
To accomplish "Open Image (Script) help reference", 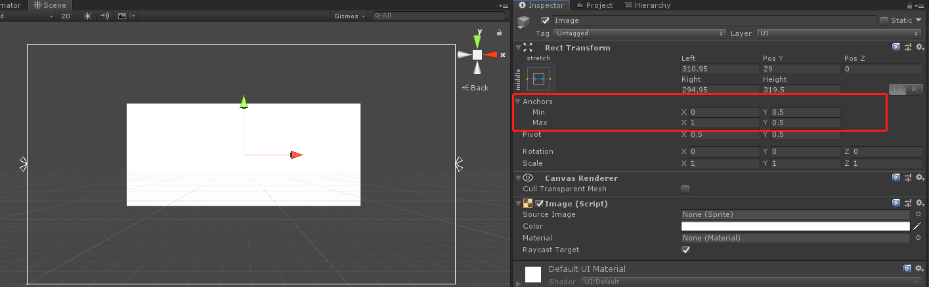I will coord(896,204).
